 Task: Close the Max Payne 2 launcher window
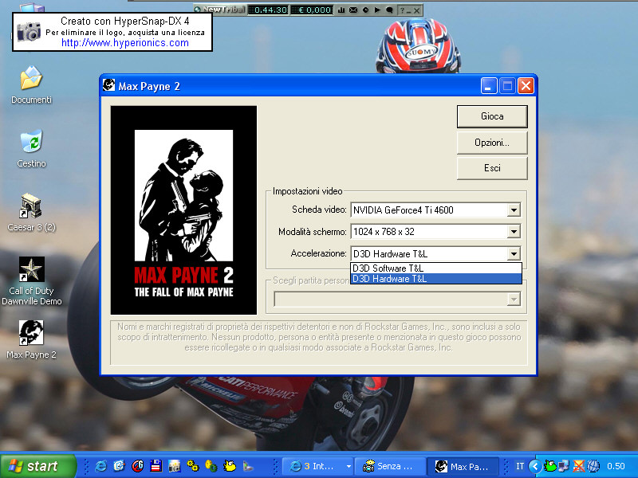(526, 86)
